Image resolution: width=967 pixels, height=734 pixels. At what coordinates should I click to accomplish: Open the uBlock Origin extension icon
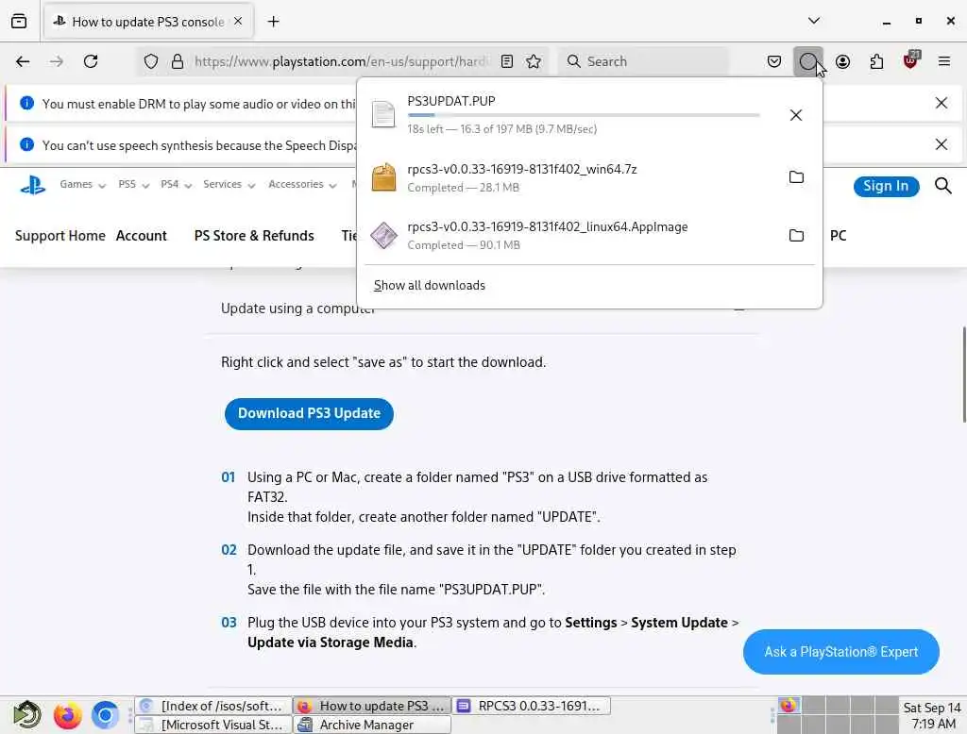pyautogui.click(x=911, y=59)
